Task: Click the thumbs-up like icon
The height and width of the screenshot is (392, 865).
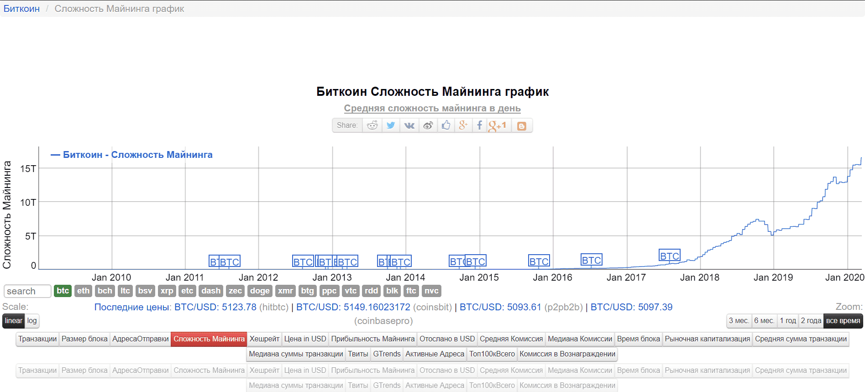Action: tap(446, 125)
